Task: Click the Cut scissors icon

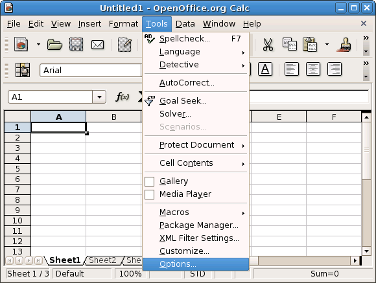Action: click(268, 45)
